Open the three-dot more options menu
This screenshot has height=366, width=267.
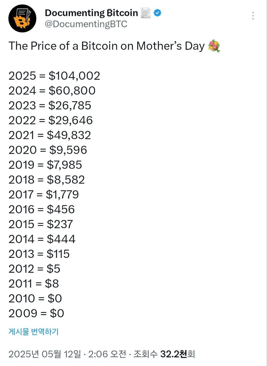click(253, 15)
